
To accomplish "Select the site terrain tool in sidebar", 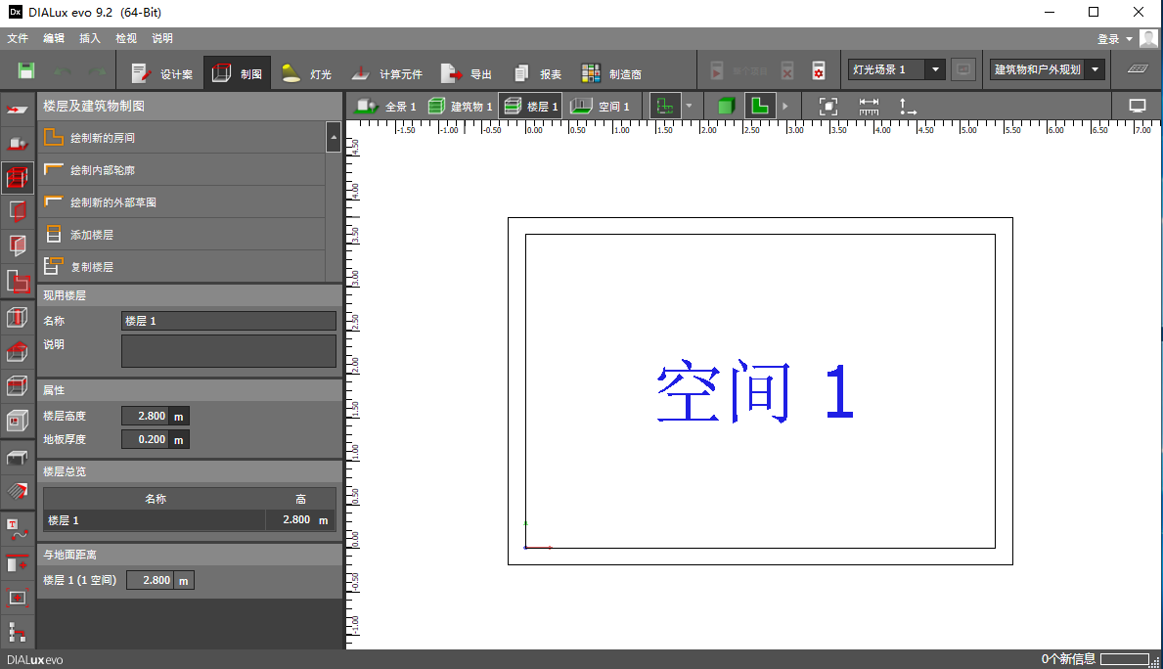I will tap(18, 110).
